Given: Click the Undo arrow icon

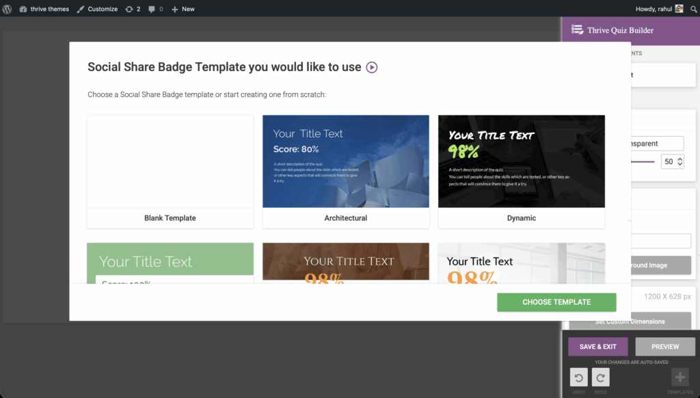Looking at the screenshot, I should point(579,377).
